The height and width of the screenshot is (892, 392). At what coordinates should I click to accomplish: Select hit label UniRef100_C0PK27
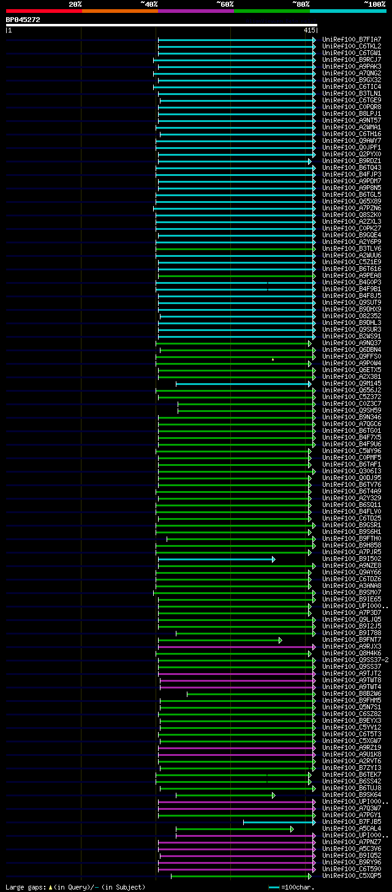pos(351,228)
